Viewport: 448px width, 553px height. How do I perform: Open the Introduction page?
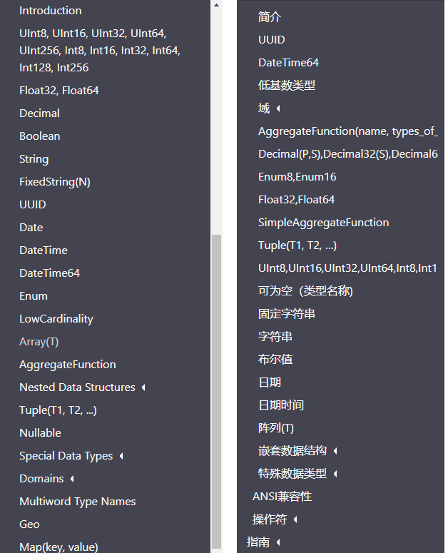click(51, 11)
